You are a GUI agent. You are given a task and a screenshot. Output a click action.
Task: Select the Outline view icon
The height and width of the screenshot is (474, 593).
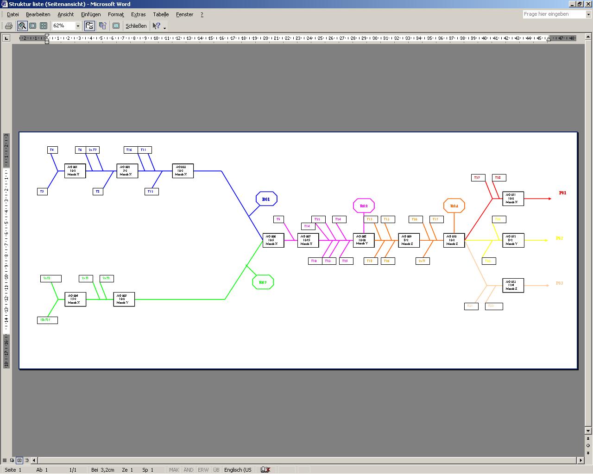[27, 461]
